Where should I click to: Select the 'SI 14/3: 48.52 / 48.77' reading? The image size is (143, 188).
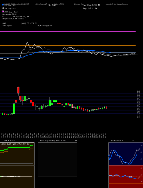click(x=22, y=17)
